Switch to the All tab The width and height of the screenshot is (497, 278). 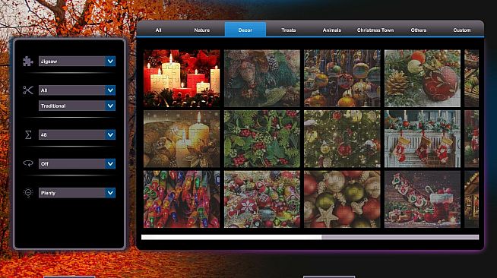tap(158, 30)
